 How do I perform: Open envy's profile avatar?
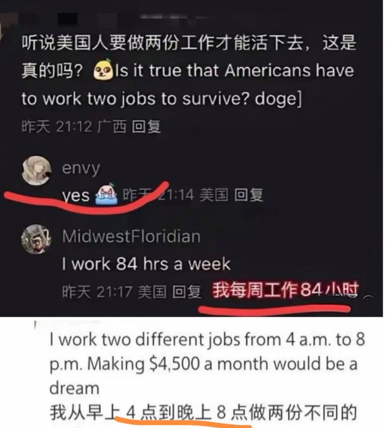(37, 171)
